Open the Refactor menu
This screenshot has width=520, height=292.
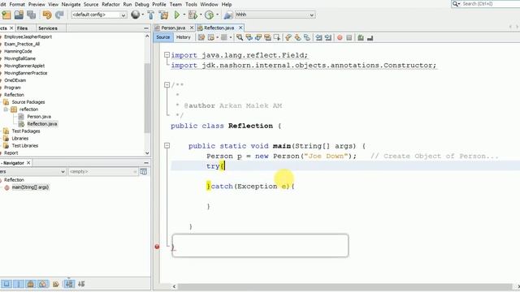(110, 4)
